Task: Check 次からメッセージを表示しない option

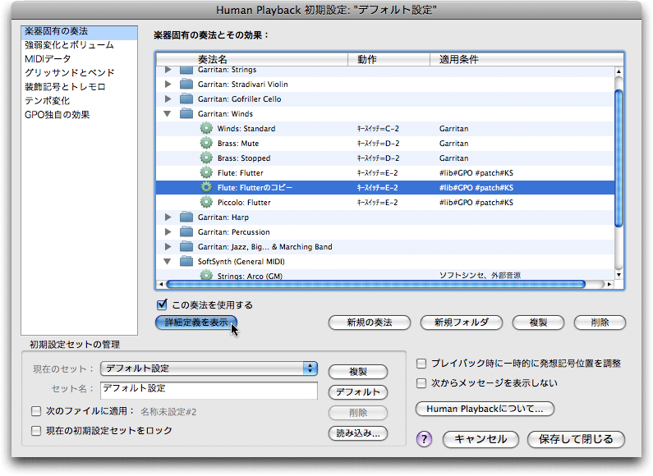Action: (x=421, y=383)
